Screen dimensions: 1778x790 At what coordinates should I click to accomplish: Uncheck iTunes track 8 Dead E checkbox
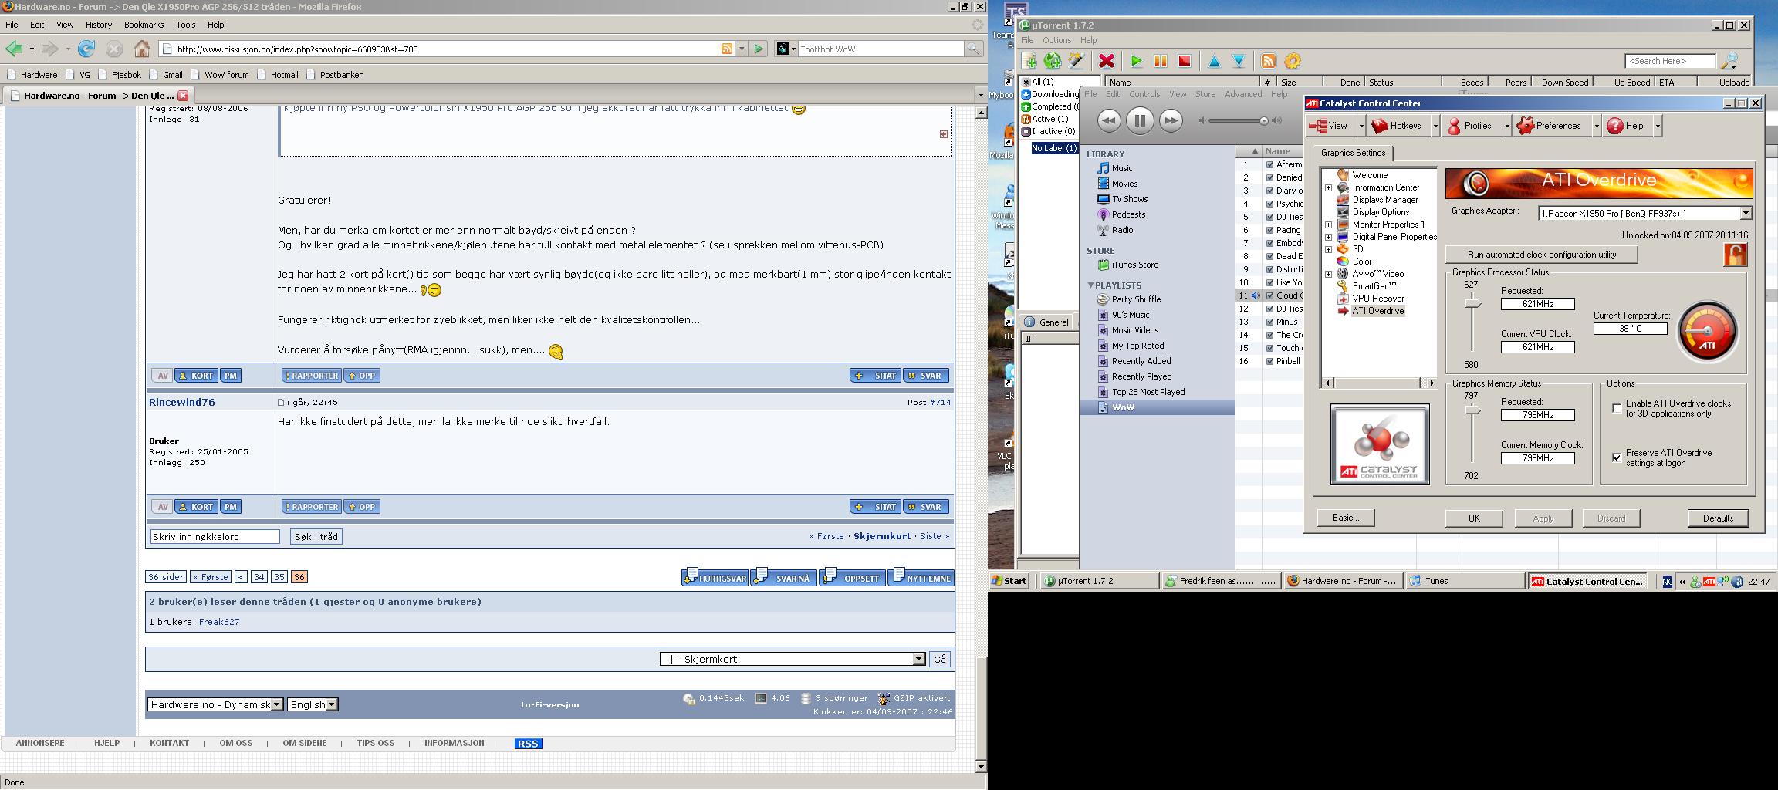pos(1269,256)
